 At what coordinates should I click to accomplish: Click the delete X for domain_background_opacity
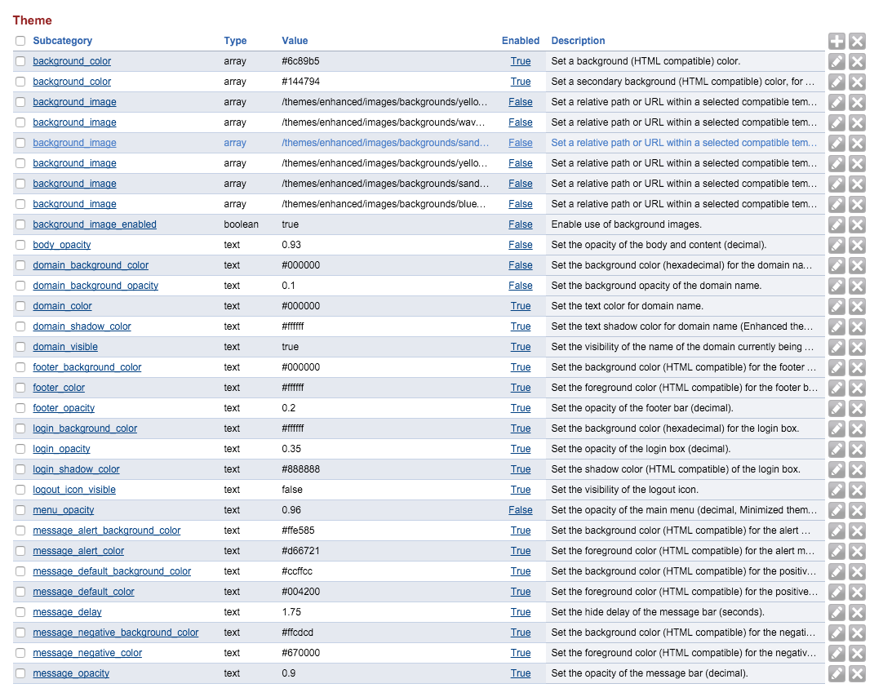pyautogui.click(x=857, y=286)
